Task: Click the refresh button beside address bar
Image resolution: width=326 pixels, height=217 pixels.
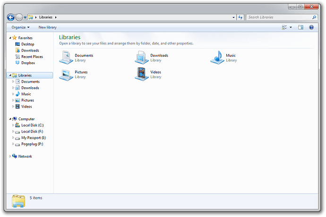Action: click(x=240, y=17)
